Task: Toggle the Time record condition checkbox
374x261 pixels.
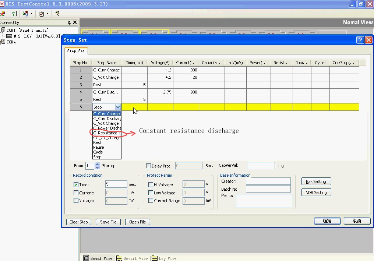Action: click(x=76, y=184)
